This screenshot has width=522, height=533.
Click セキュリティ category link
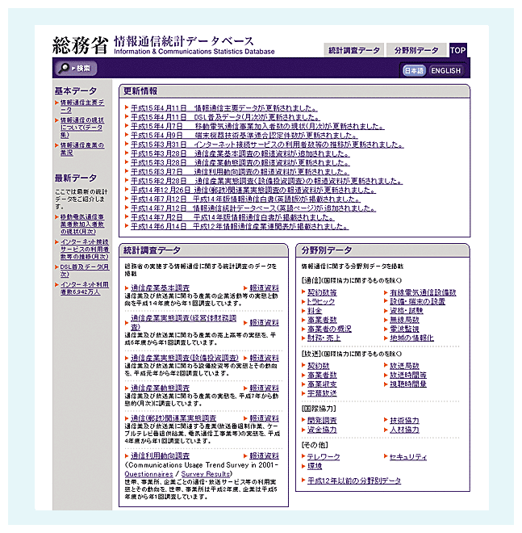pyautogui.click(x=408, y=457)
